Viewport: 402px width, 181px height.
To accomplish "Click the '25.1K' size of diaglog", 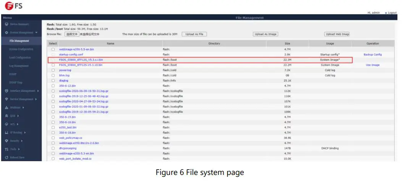I will (287, 81).
